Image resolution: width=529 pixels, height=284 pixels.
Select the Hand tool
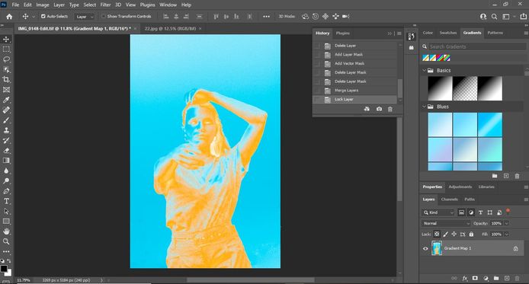pos(6,231)
